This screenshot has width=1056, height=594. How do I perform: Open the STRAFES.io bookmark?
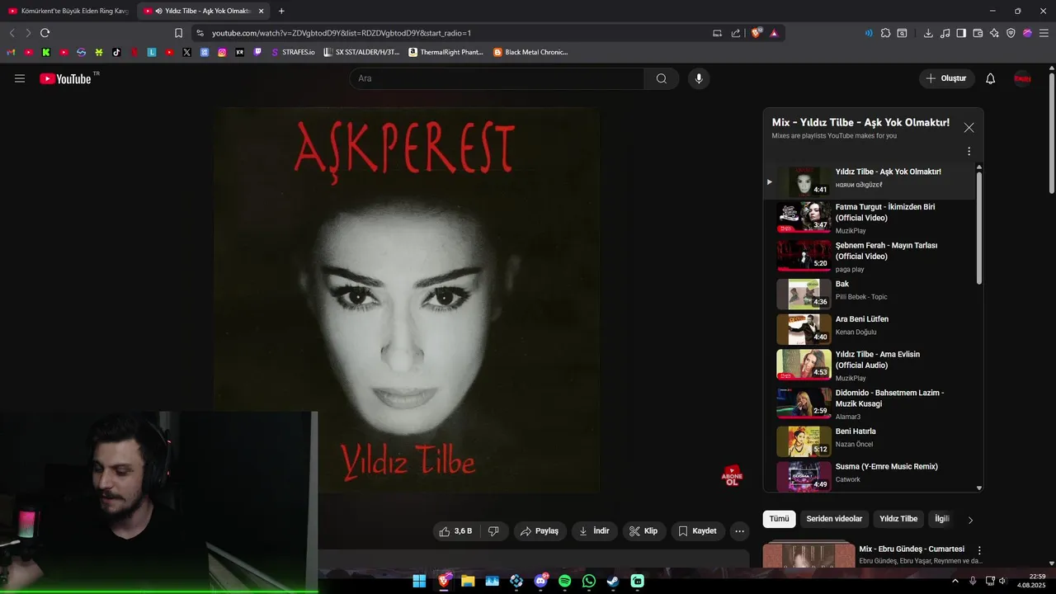point(293,52)
